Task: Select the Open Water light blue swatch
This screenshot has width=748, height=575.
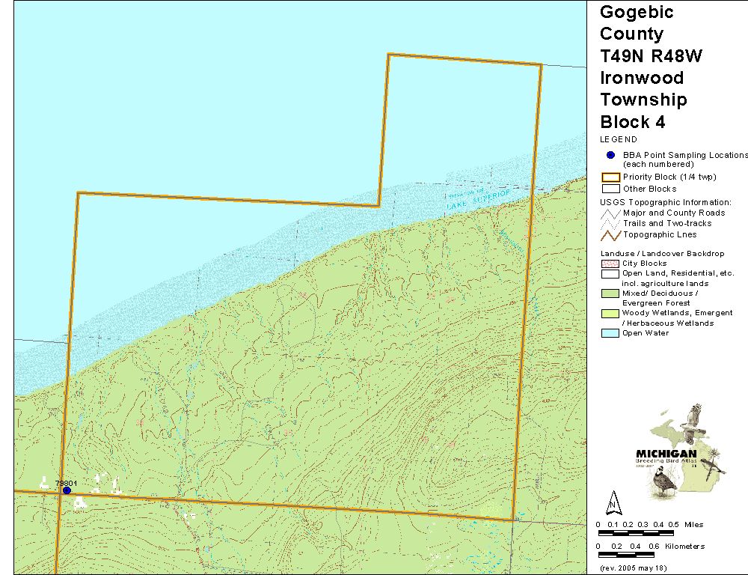Action: tap(610, 333)
